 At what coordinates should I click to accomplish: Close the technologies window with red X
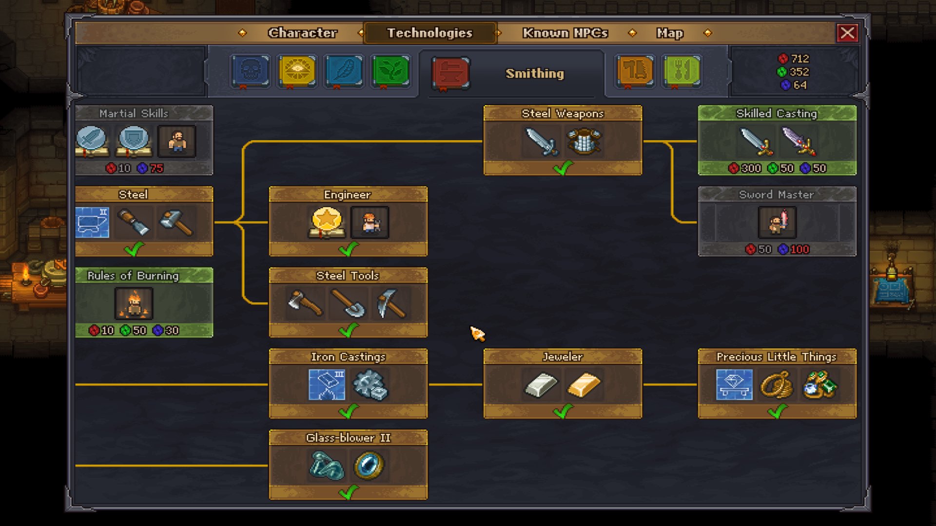tap(847, 33)
